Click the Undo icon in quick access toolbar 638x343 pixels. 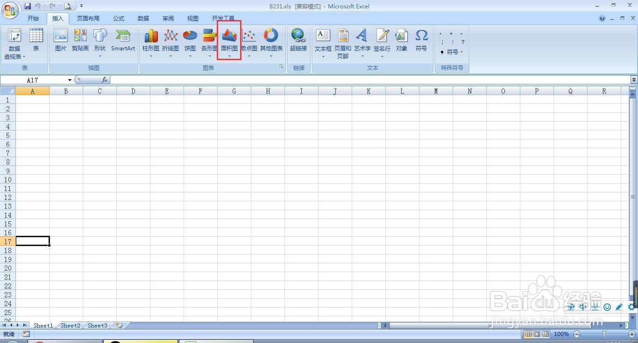tap(37, 6)
